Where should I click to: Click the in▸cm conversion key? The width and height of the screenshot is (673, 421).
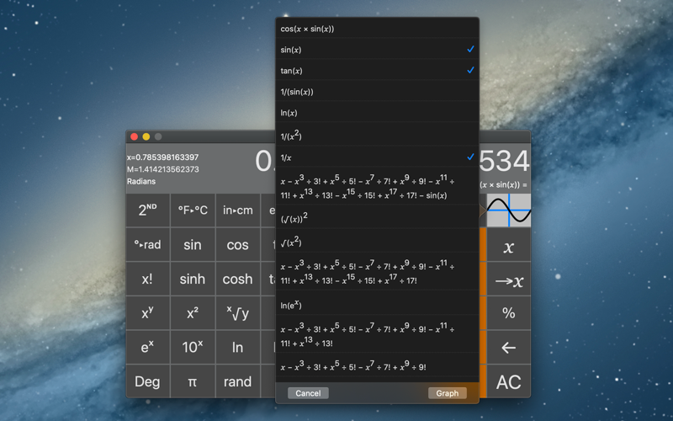[238, 210]
